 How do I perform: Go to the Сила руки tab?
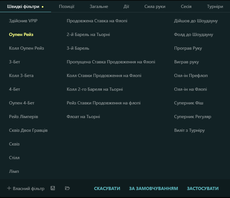click(x=155, y=6)
